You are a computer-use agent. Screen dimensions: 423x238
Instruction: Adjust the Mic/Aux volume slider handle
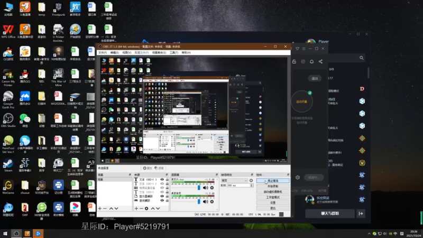click(199, 188)
